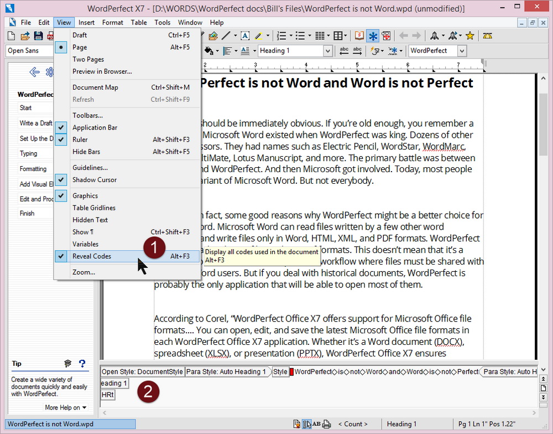This screenshot has height=434, width=553.
Task: Apply numbered list formatting
Action: point(281,35)
